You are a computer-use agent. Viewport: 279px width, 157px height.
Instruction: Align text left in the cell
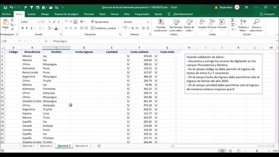(66, 28)
